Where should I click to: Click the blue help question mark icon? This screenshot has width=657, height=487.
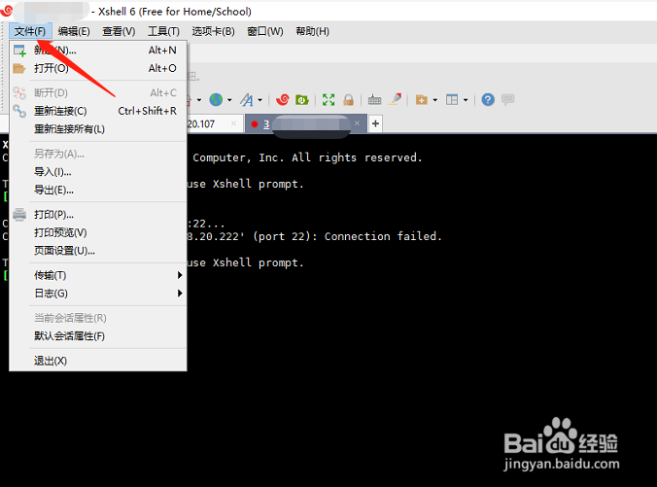coord(488,100)
